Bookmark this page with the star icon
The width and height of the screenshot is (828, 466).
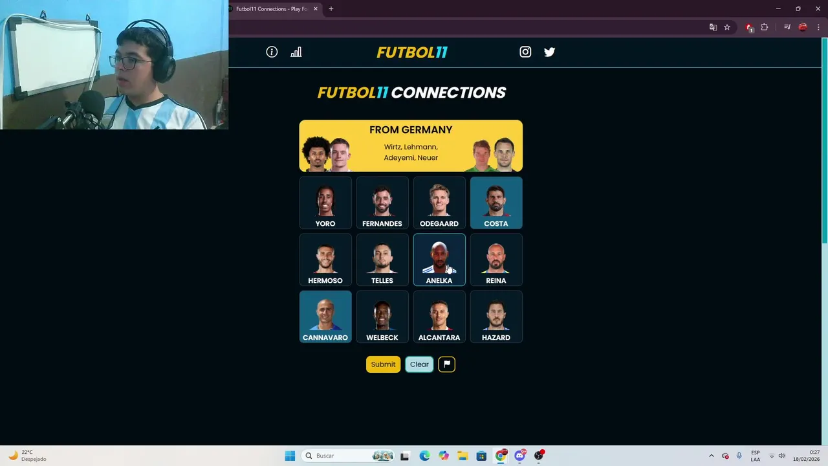point(727,27)
